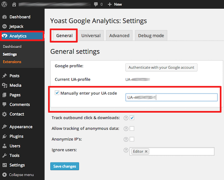Click the Comments speech bubble icon in the sidebar
This screenshot has width=224, height=180.
[x=4, y=104]
